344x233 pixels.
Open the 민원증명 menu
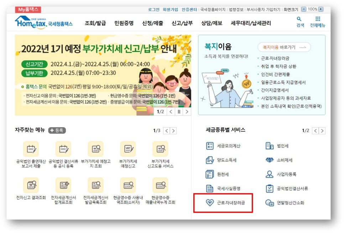tap(124, 23)
